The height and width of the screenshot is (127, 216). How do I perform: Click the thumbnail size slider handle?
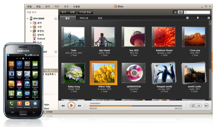tap(198, 18)
